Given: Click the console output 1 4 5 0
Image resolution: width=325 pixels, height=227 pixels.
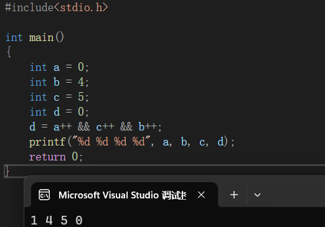Looking at the screenshot, I should [x=57, y=220].
